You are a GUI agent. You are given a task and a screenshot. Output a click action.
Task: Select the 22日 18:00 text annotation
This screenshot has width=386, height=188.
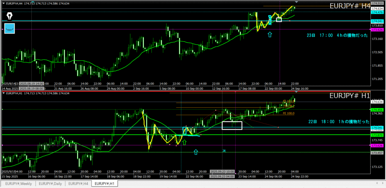pyautogui.click(x=337, y=122)
